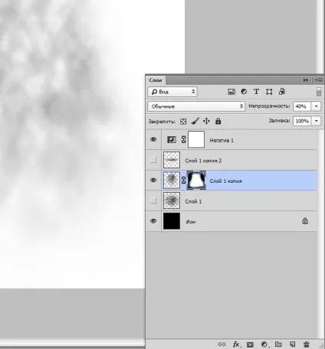This screenshot has height=349, width=325.
Task: Lock transparent pixels icon
Action: (x=183, y=122)
